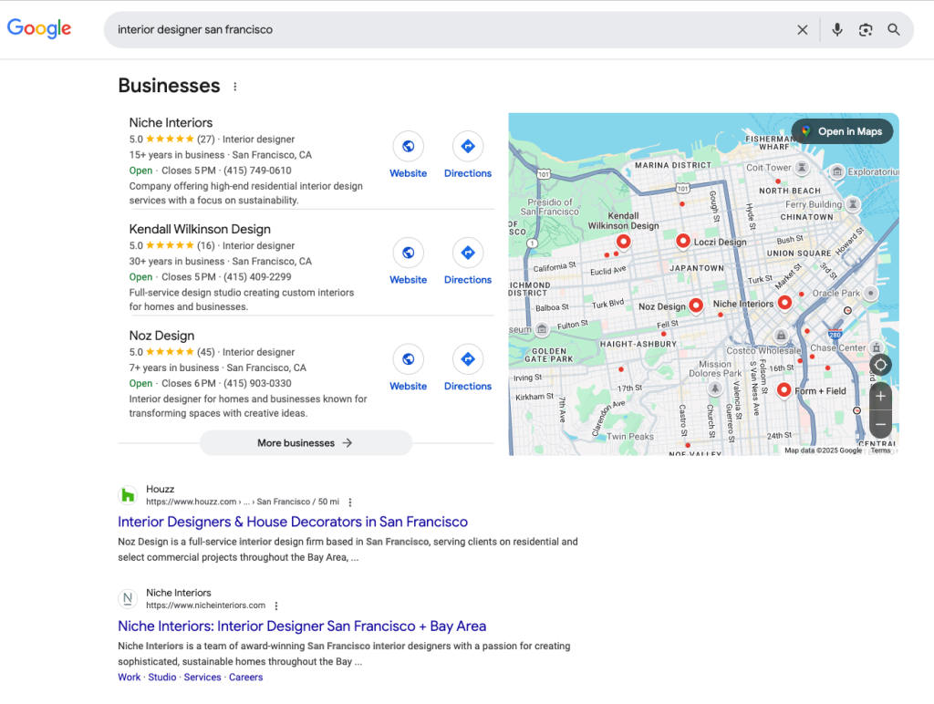The width and height of the screenshot is (934, 704).
Task: Click the Houzz URL breadcrumb text
Action: [x=243, y=502]
